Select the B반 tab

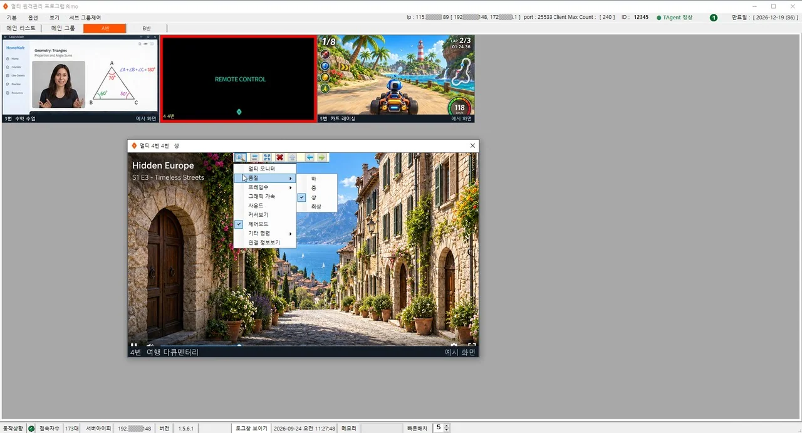(x=147, y=28)
